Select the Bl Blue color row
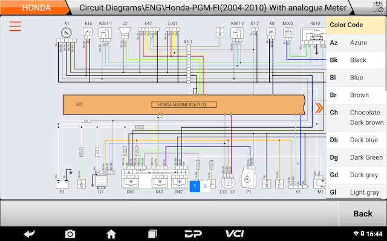Viewport: 387px width, 241px height. [356, 78]
